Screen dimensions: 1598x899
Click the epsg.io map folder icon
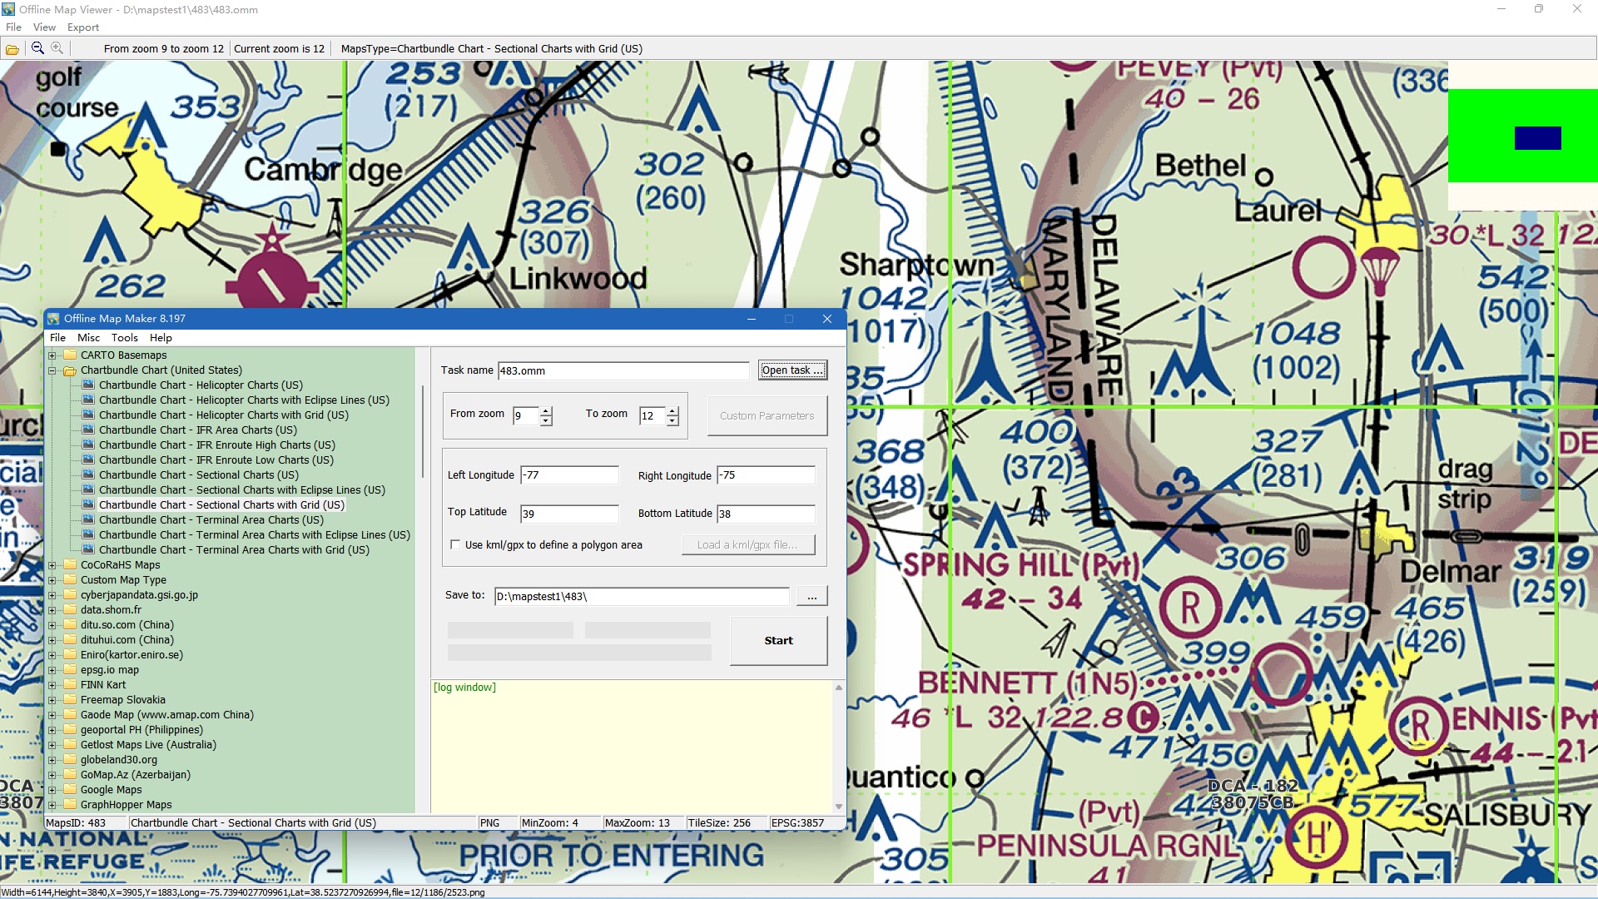70,670
